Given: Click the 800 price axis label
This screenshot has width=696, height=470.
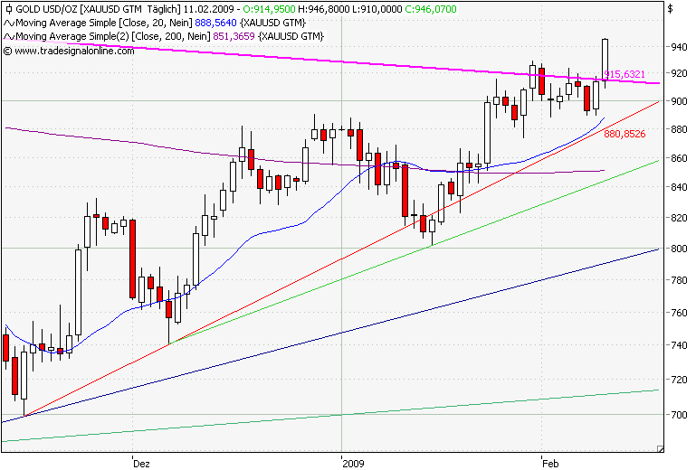Looking at the screenshot, I should coord(678,249).
